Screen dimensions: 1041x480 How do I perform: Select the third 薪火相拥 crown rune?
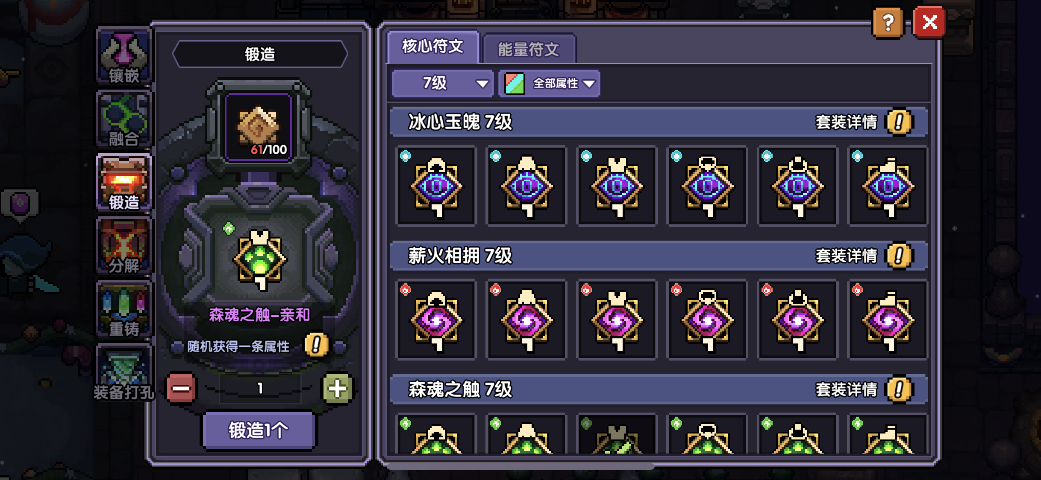(x=617, y=320)
